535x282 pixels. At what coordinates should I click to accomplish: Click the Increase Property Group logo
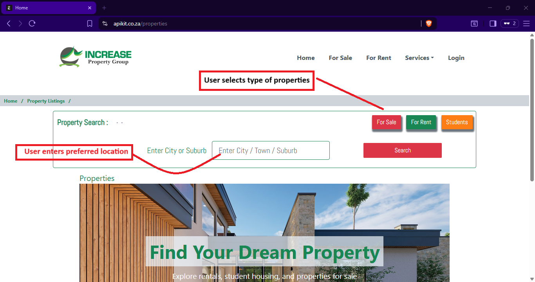tap(96, 57)
